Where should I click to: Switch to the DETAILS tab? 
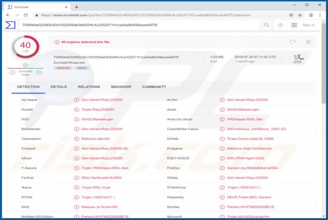coord(59,87)
